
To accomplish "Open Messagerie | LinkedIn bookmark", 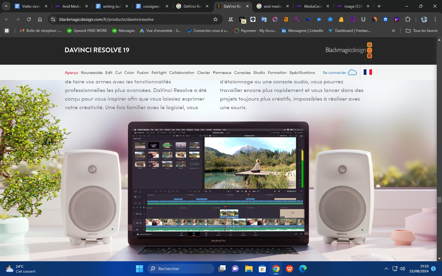I will pyautogui.click(x=302, y=31).
